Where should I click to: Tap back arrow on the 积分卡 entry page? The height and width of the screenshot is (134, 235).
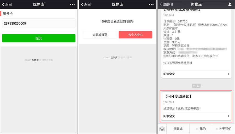[x=7, y=4]
